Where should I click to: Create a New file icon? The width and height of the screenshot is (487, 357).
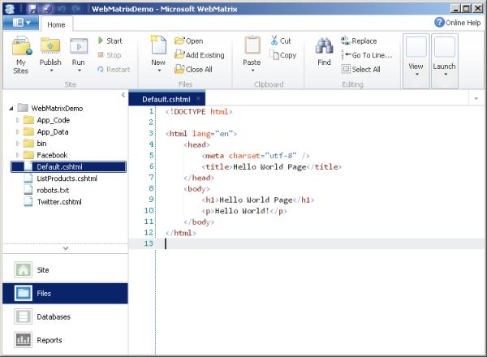[158, 45]
